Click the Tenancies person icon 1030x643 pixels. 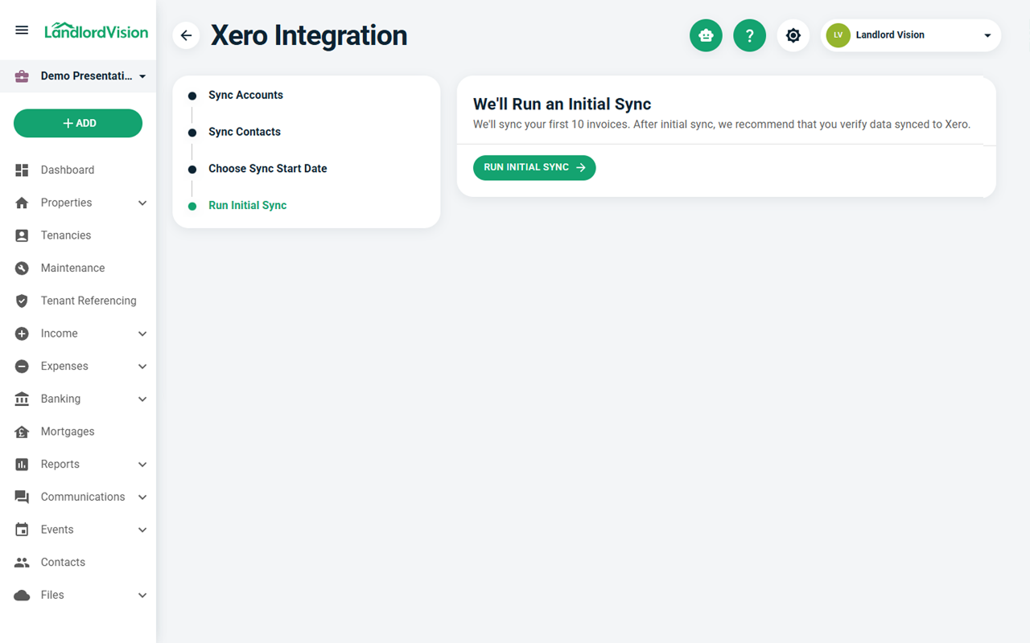click(x=22, y=235)
